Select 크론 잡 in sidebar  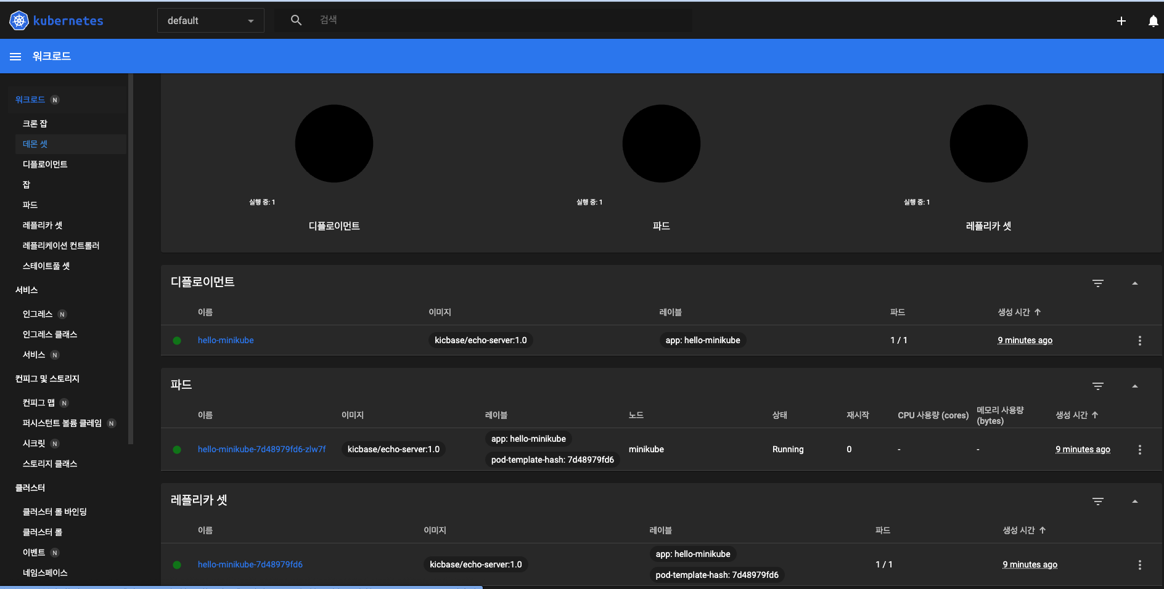(x=35, y=124)
